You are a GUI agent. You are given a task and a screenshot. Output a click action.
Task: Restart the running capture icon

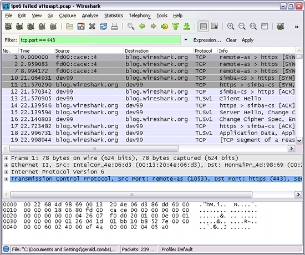pyautogui.click(x=53, y=26)
